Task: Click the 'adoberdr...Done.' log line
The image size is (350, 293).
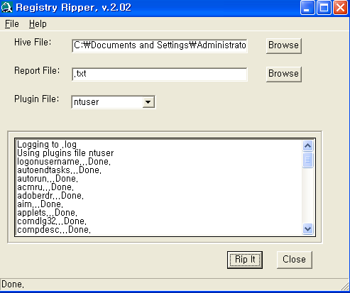Action: tap(50, 196)
